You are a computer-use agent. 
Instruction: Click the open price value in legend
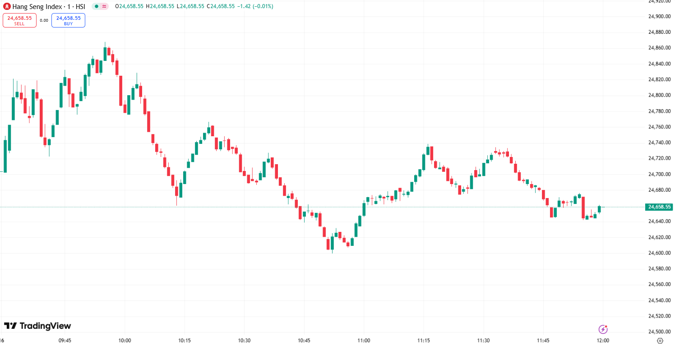132,6
